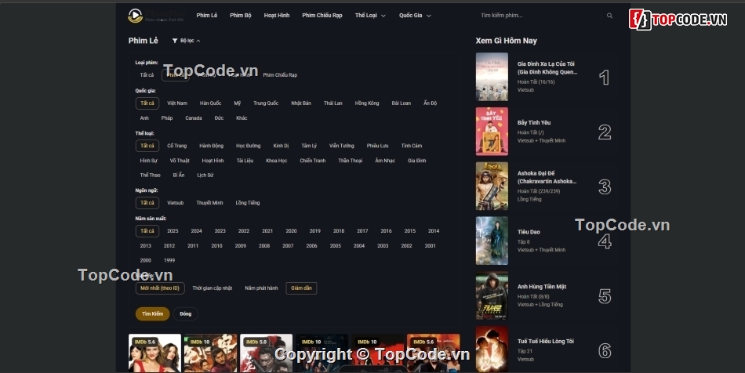745x373 pixels.
Task: Select year 2020 filter
Action: point(291,231)
